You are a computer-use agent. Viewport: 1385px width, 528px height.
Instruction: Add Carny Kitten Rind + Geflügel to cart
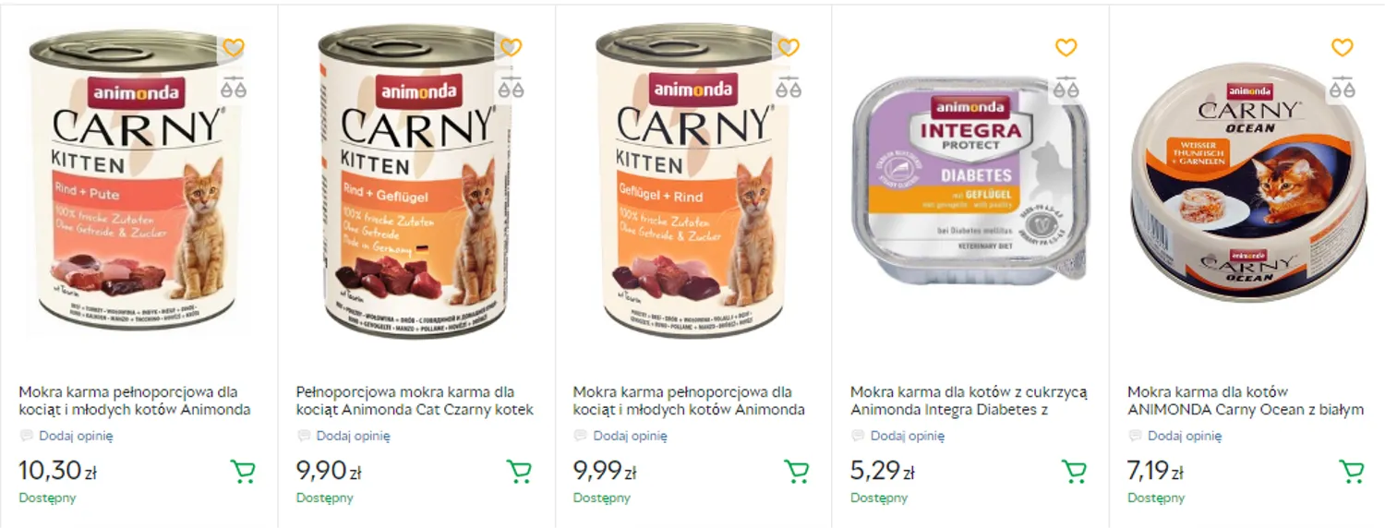[520, 472]
